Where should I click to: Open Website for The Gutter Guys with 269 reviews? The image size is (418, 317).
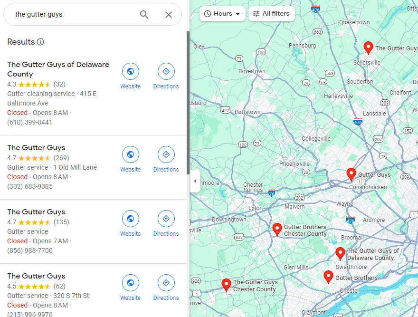[130, 159]
